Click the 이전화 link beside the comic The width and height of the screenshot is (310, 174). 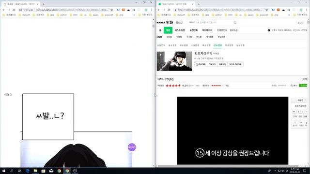pos(8,95)
